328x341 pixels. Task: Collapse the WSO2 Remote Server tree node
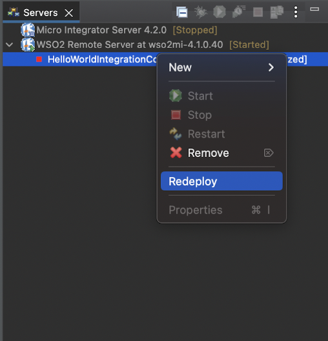pyautogui.click(x=9, y=45)
